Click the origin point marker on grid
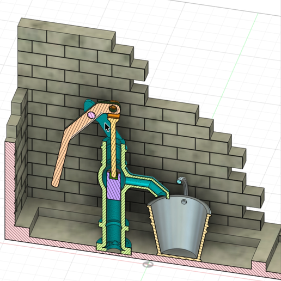This screenshot has width=281, height=281. click(148, 265)
